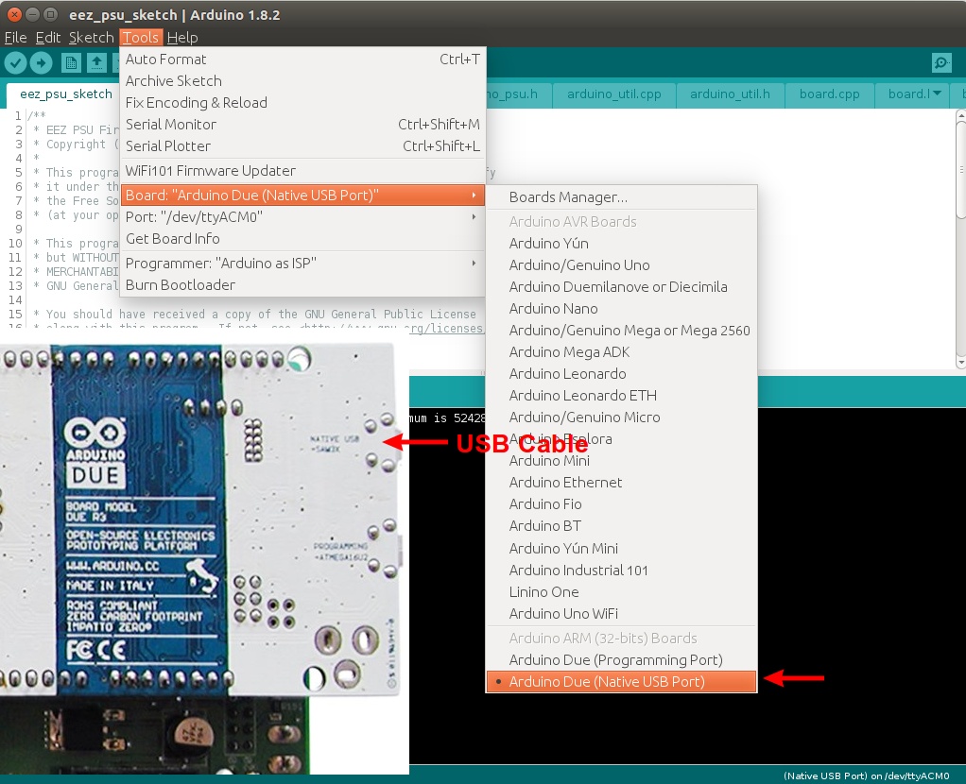Click Fix Encoding & Reload
The height and width of the screenshot is (784, 966).
click(x=302, y=102)
